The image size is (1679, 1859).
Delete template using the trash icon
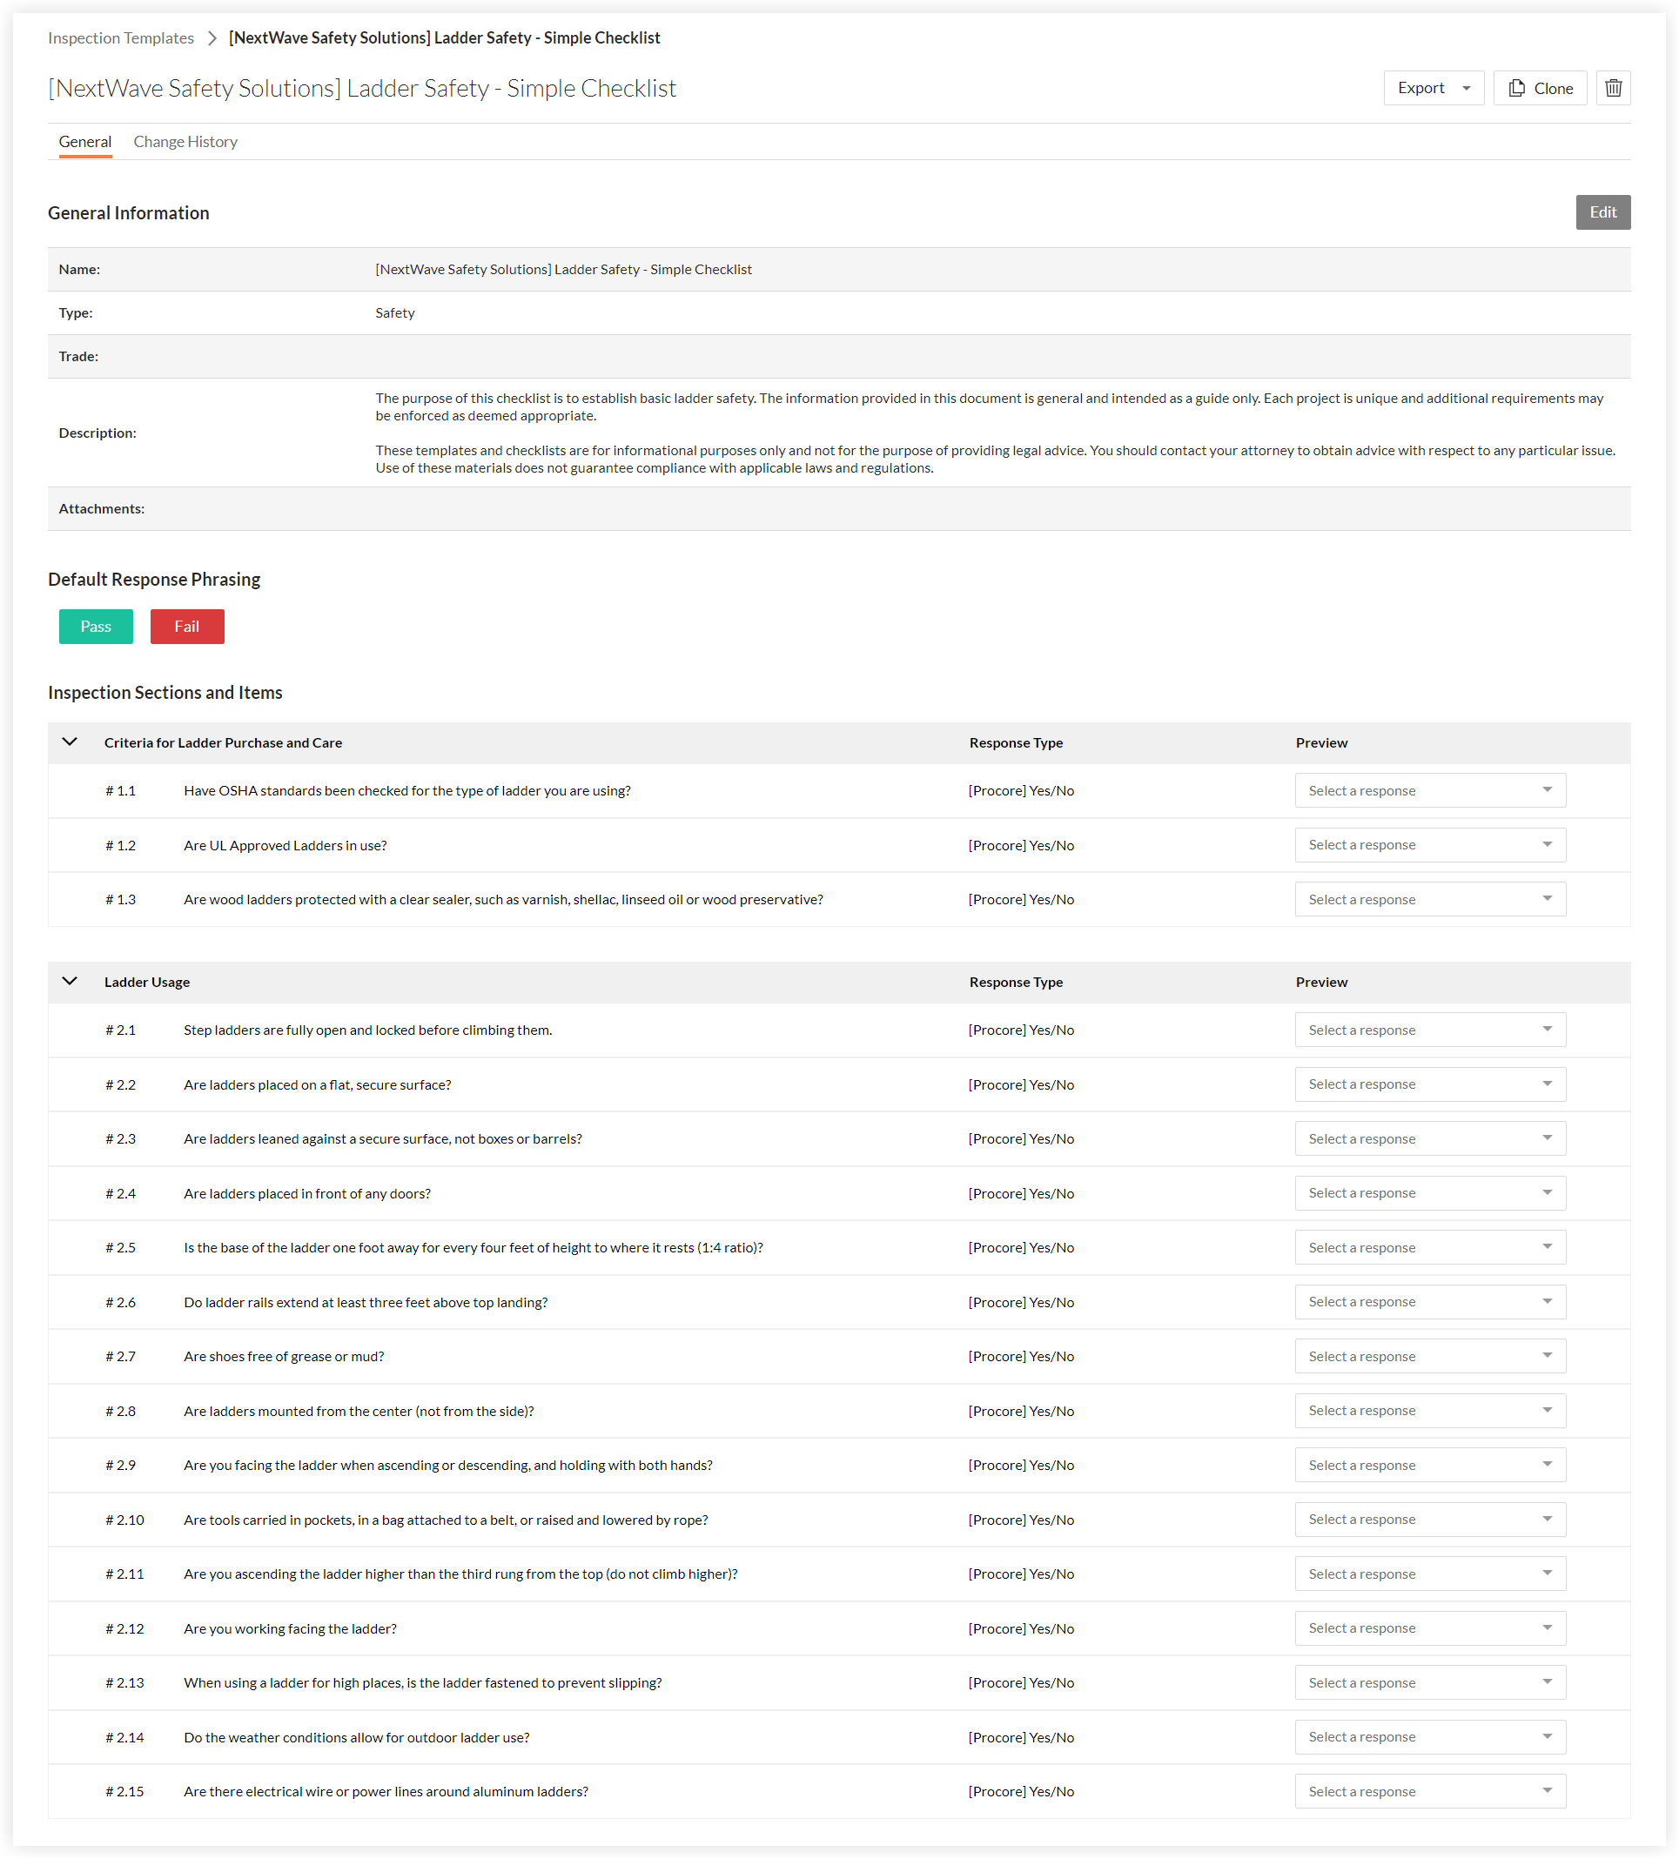point(1613,88)
